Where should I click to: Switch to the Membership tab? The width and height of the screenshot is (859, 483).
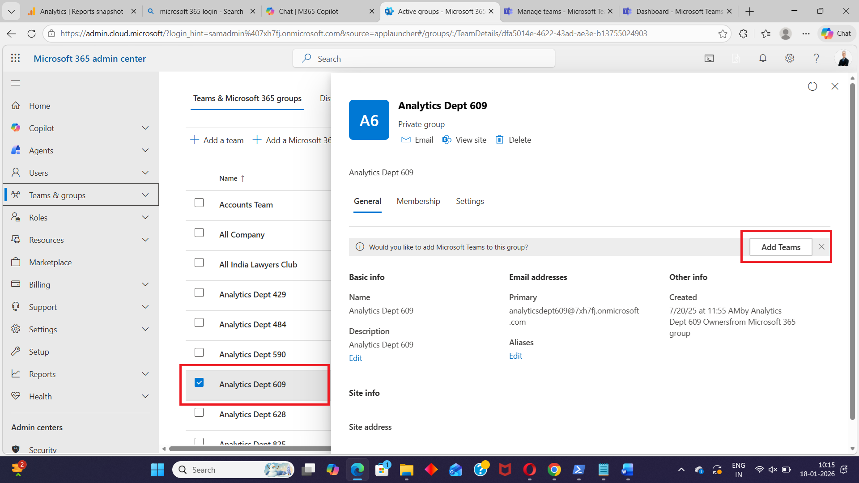click(x=418, y=201)
